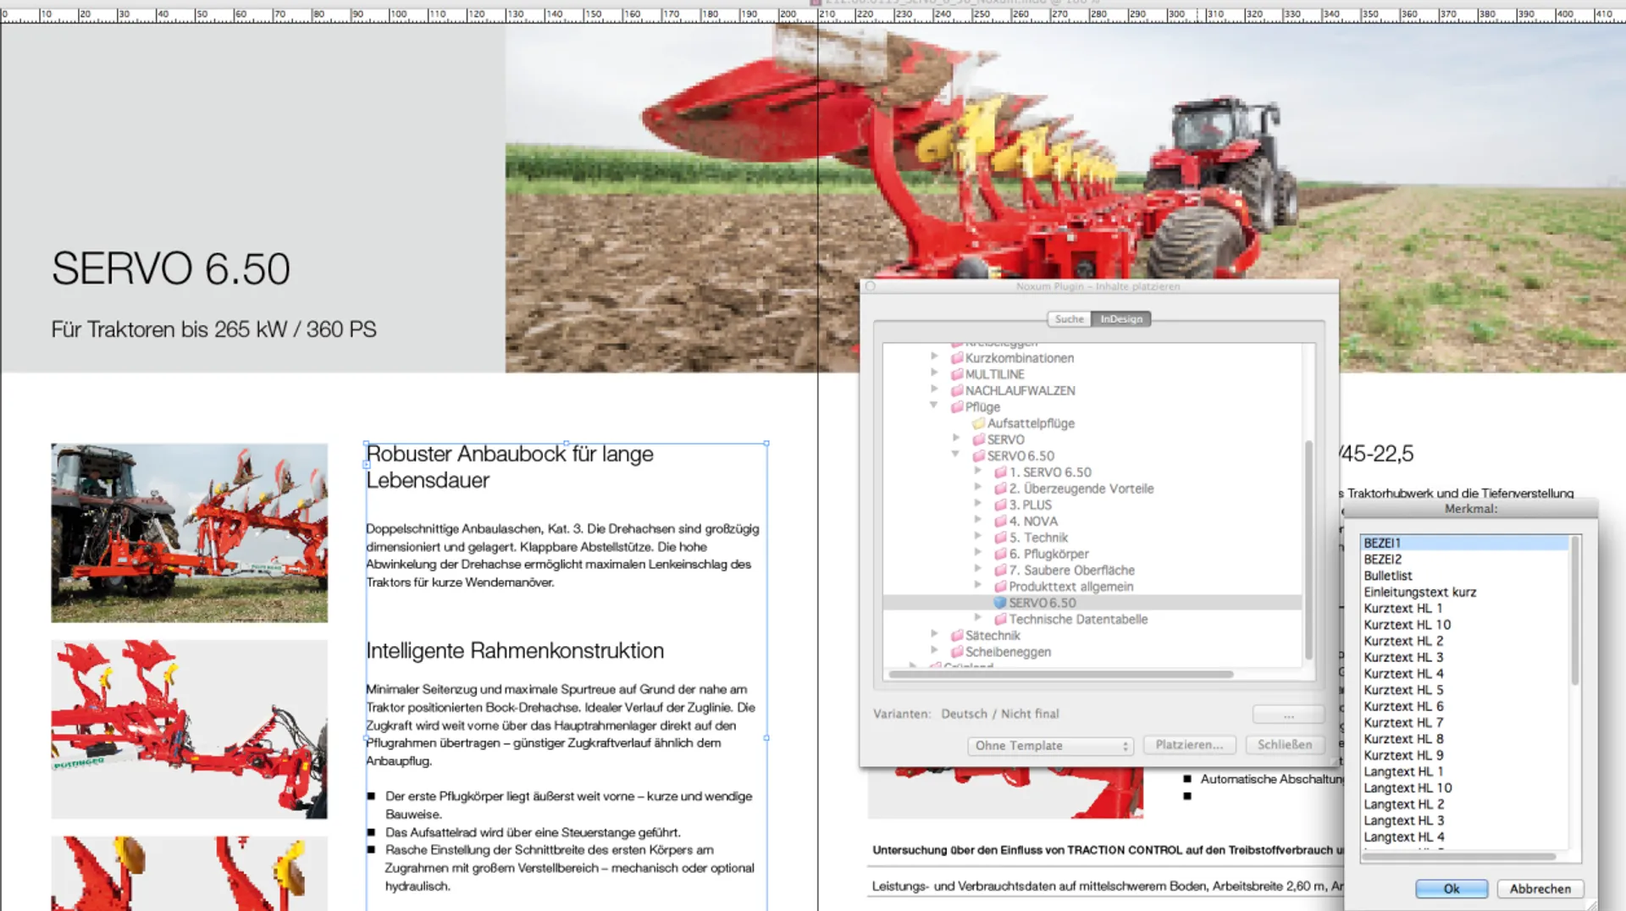
Task: Click the red plough frame image
Action: (x=189, y=729)
